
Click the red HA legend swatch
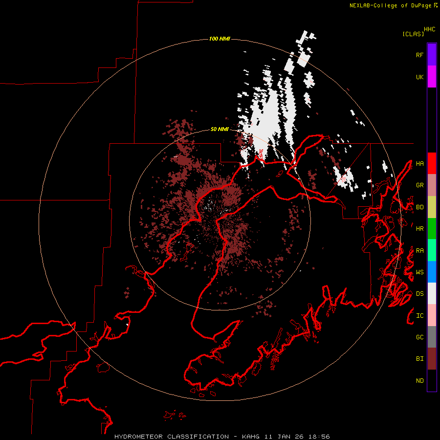[432, 163]
